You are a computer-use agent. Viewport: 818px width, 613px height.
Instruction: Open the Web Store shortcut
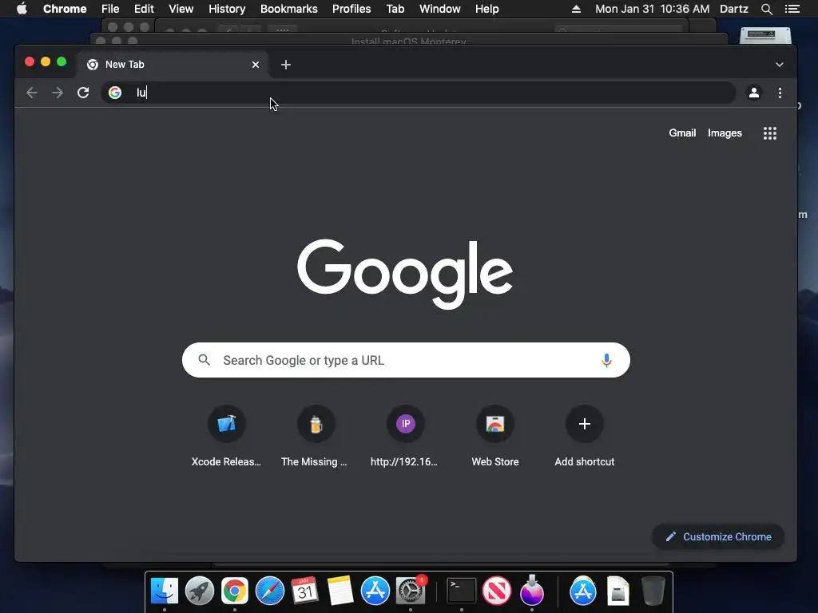(495, 437)
